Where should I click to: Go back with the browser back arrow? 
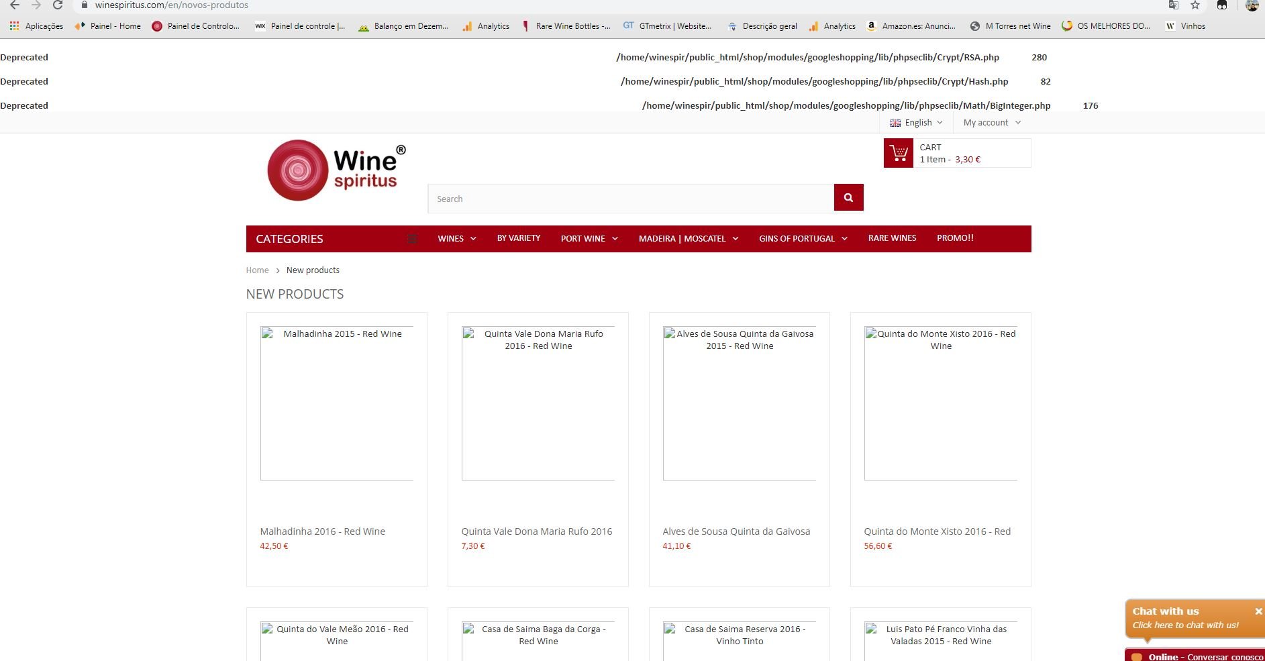[x=14, y=5]
